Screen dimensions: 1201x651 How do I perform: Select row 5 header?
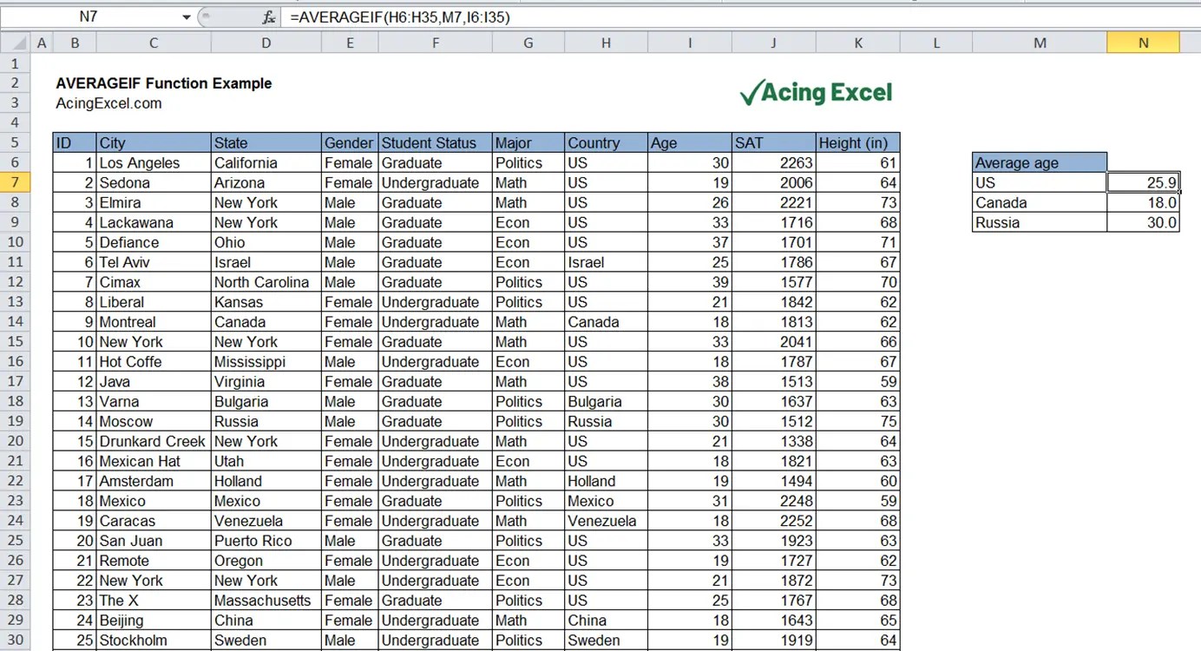coord(16,142)
